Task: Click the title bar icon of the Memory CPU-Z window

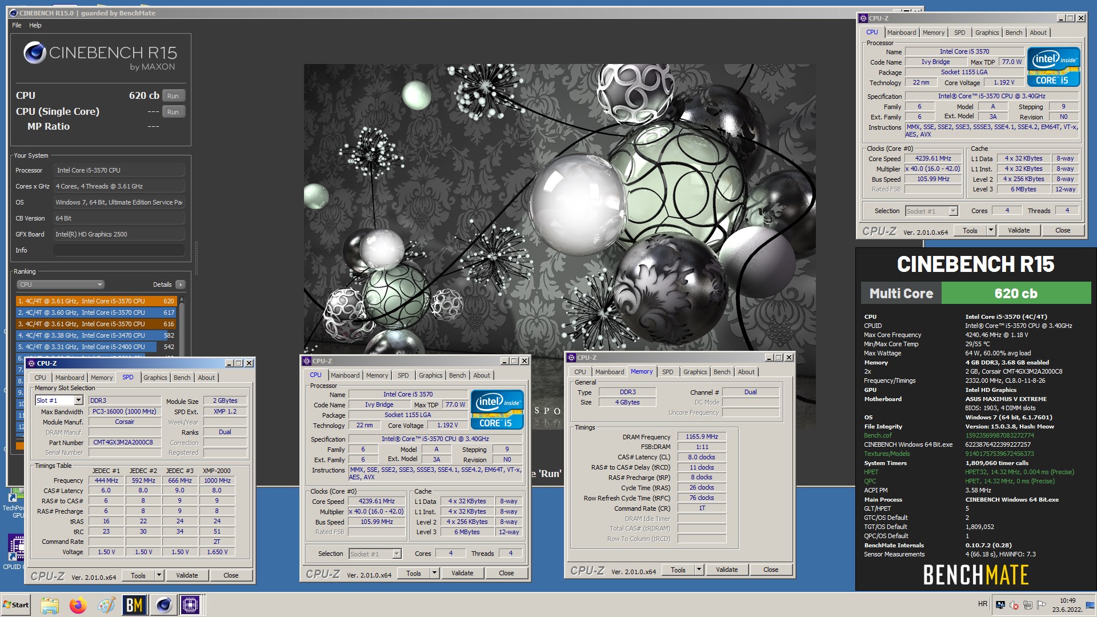Action: (571, 358)
